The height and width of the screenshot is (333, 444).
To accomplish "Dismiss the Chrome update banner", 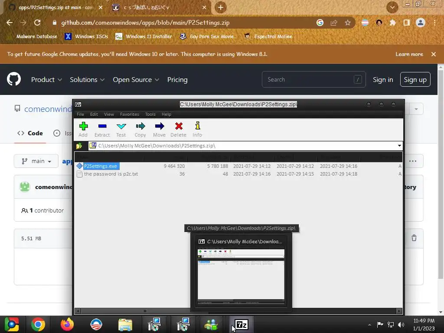I will (434, 54).
